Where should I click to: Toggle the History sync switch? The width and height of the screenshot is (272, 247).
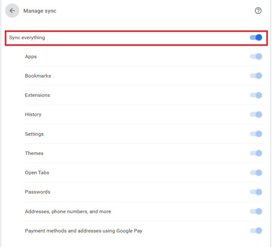tap(256, 114)
